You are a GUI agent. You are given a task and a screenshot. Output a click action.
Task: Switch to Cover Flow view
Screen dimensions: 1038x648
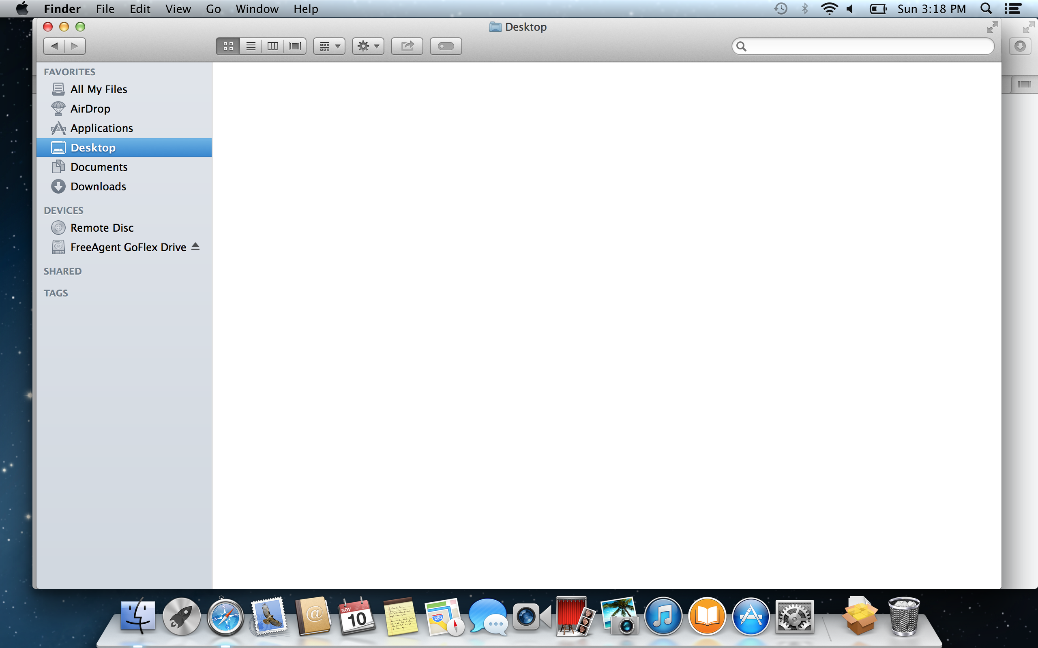(295, 46)
